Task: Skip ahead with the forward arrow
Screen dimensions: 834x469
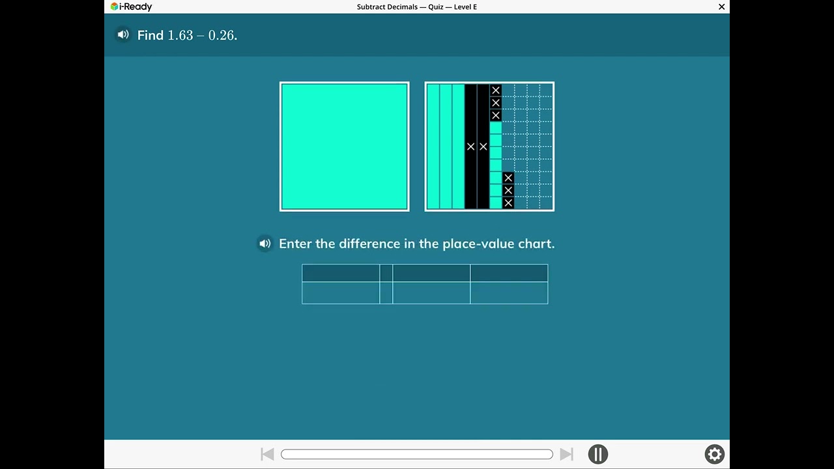Action: click(x=566, y=454)
